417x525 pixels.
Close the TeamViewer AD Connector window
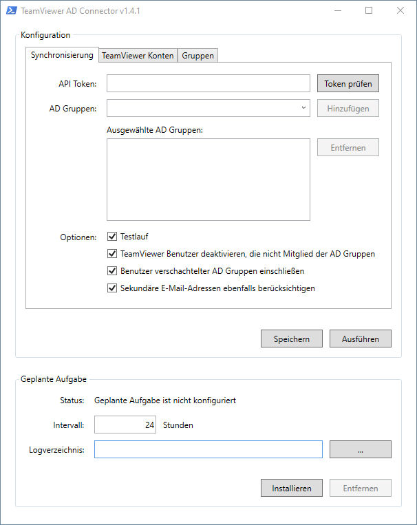[400, 11]
